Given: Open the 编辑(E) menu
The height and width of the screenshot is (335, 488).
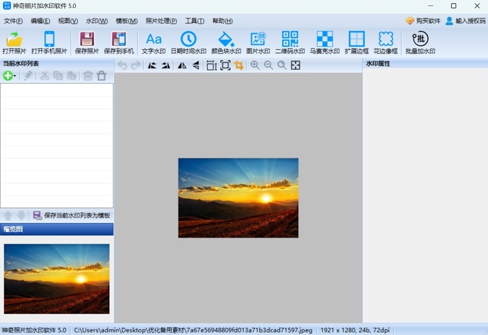Looking at the screenshot, I should pos(40,21).
